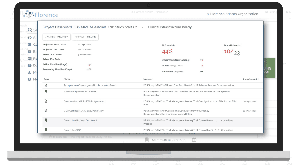Click PDF icon for Case western Clinical Trials Agreement
The height and width of the screenshot is (167, 297).
[46, 101]
